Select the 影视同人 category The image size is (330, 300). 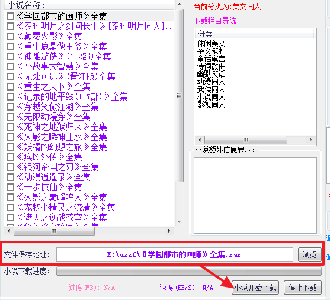click(211, 105)
